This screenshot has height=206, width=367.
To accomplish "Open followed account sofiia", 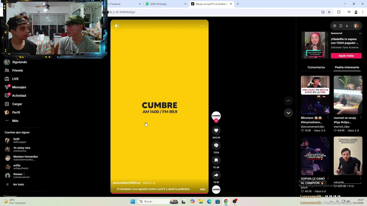I will pyautogui.click(x=17, y=167).
